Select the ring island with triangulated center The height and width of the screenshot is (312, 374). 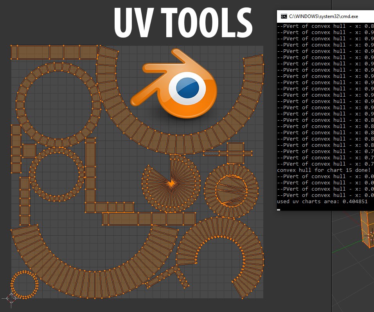tap(231, 191)
